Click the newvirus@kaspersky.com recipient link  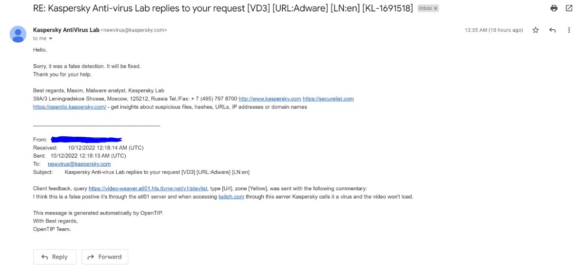[79, 164]
